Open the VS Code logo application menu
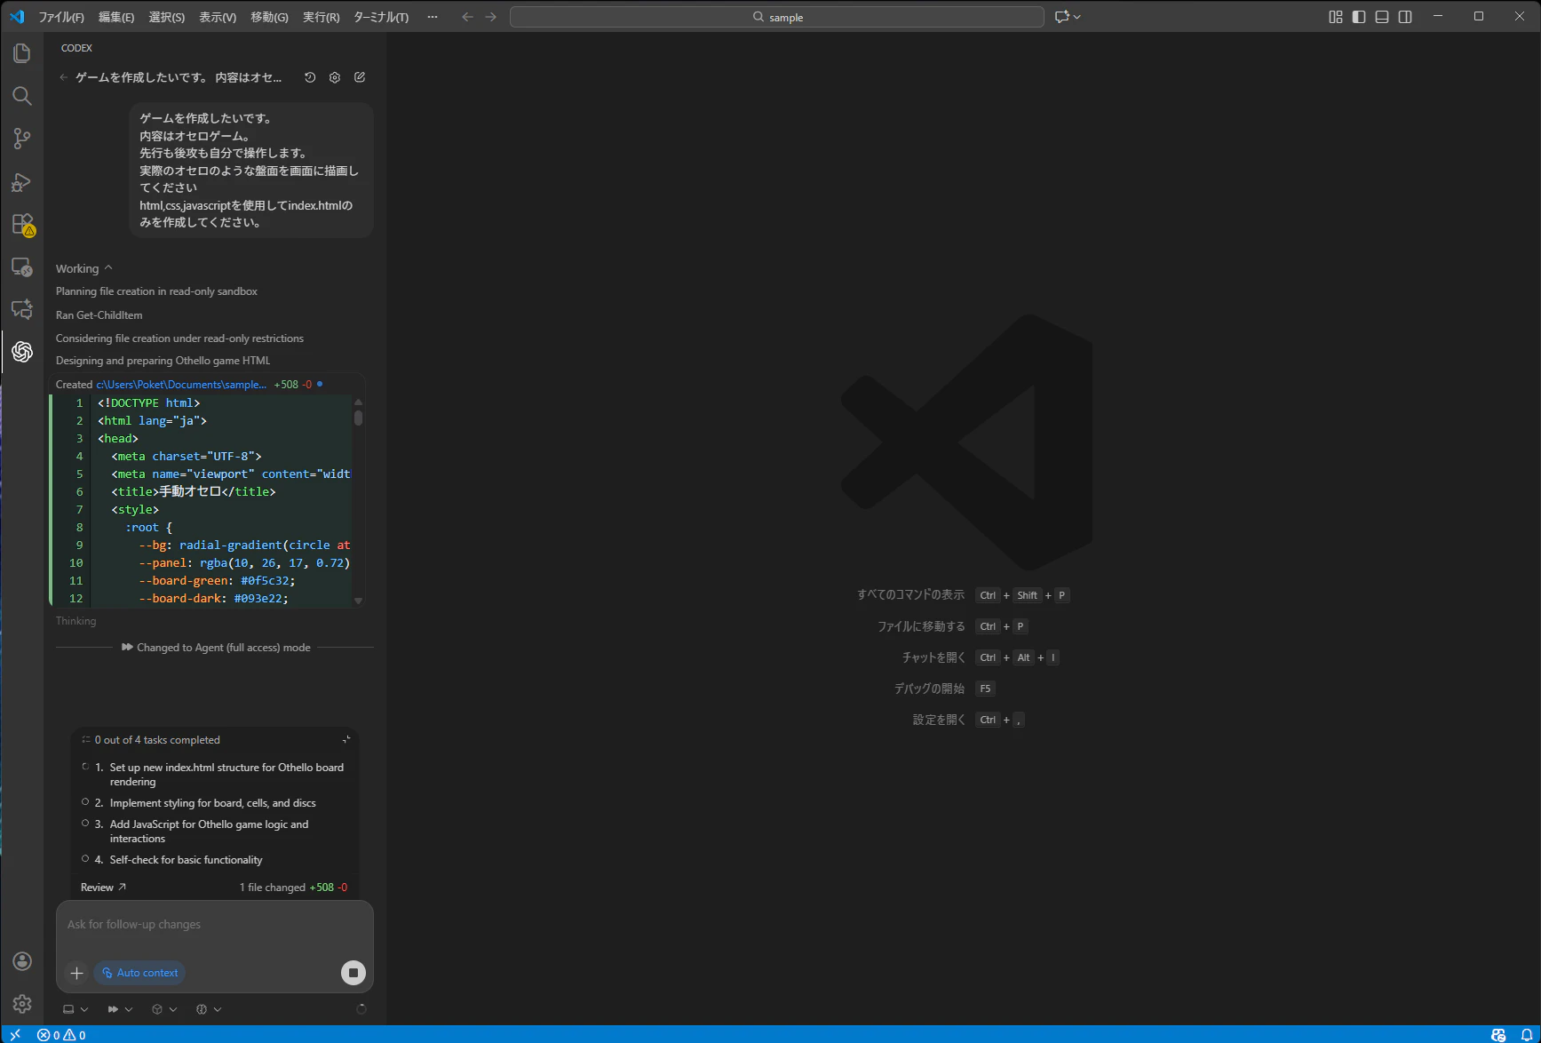Image resolution: width=1541 pixels, height=1043 pixels. click(17, 17)
